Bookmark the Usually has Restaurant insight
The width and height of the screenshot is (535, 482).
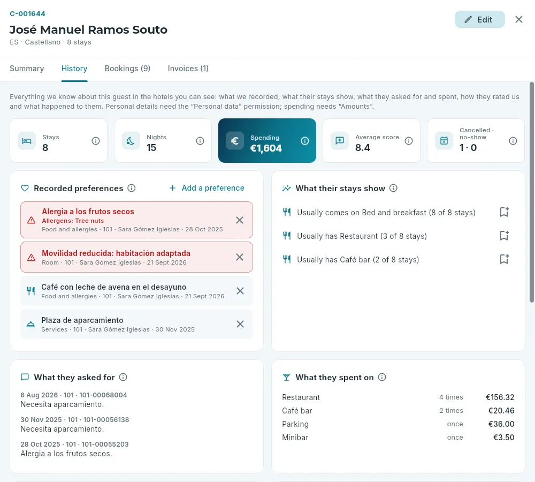504,236
